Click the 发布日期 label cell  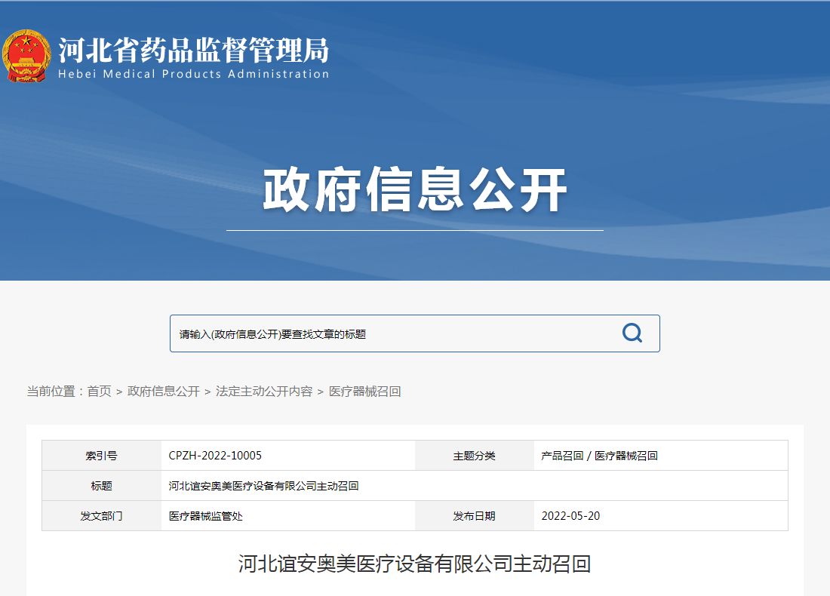pyautogui.click(x=475, y=516)
